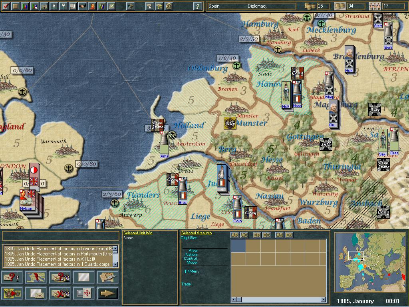Select the Brus garrison counter in Flanders

[x=183, y=191]
